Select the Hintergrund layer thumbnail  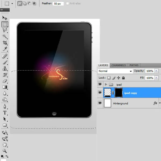point(108,103)
